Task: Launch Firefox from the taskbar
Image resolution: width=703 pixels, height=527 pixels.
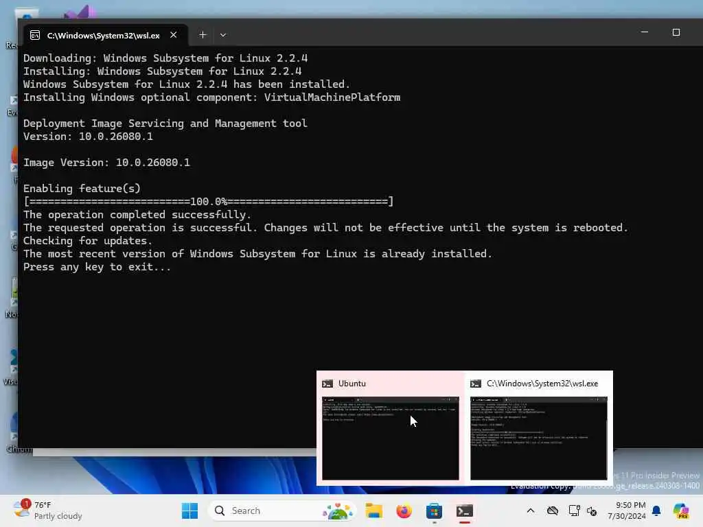Action: tap(404, 511)
